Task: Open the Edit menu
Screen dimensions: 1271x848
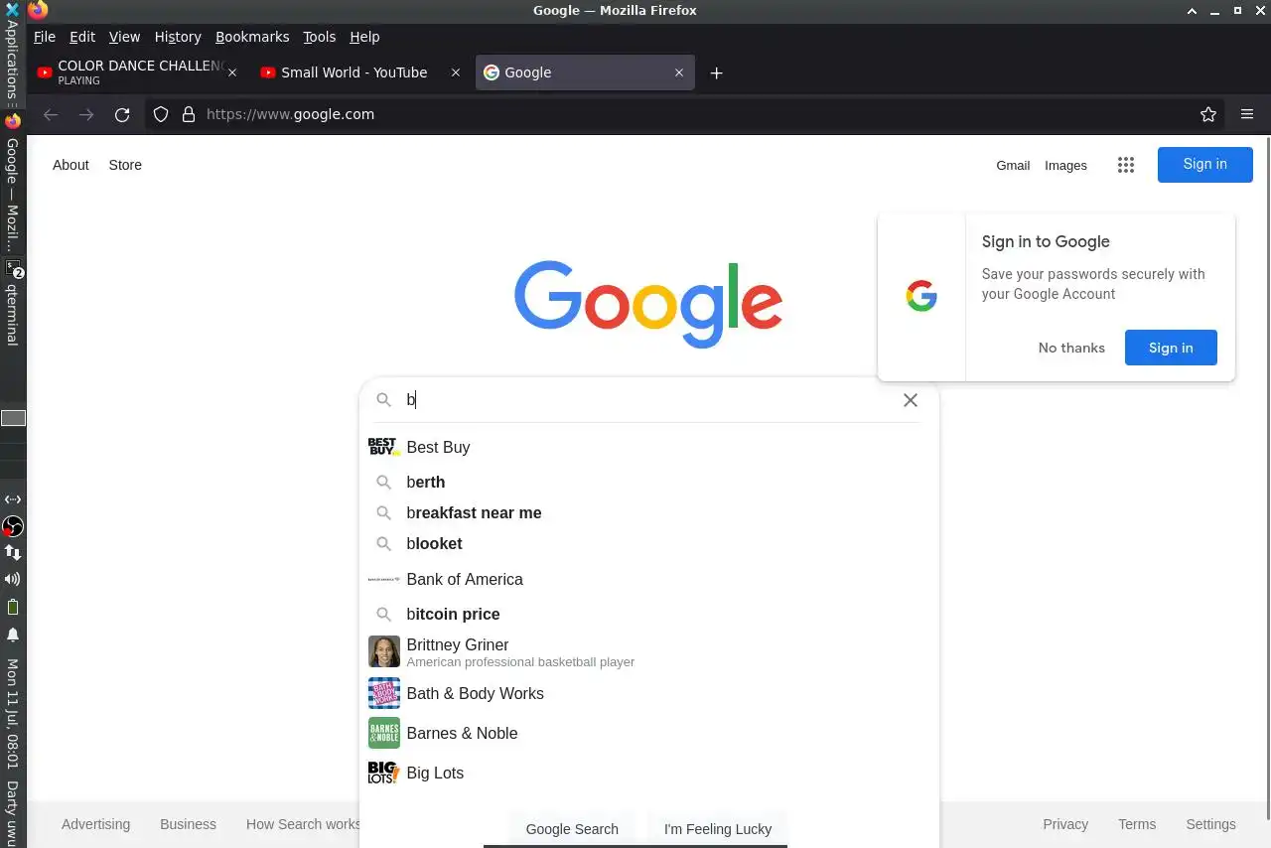Action: pos(82,37)
